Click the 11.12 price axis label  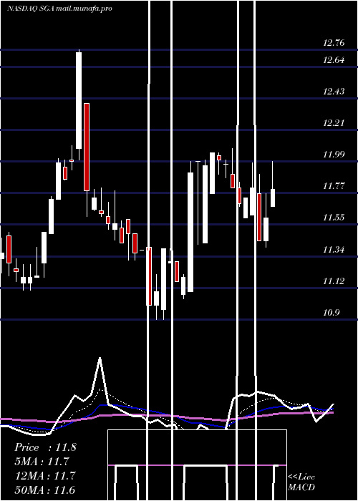[334, 281]
